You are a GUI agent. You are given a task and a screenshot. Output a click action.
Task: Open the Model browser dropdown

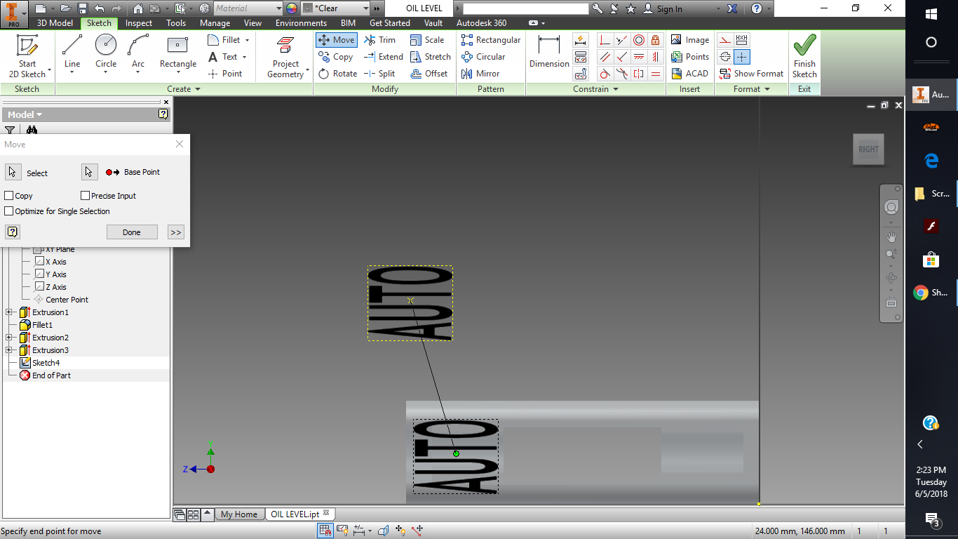click(25, 114)
